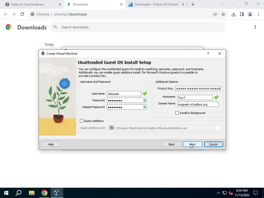Image resolution: width=264 pixels, height=198 pixels.
Task: Click the Chrome logo beside Downloads heading
Action: pos(9,27)
